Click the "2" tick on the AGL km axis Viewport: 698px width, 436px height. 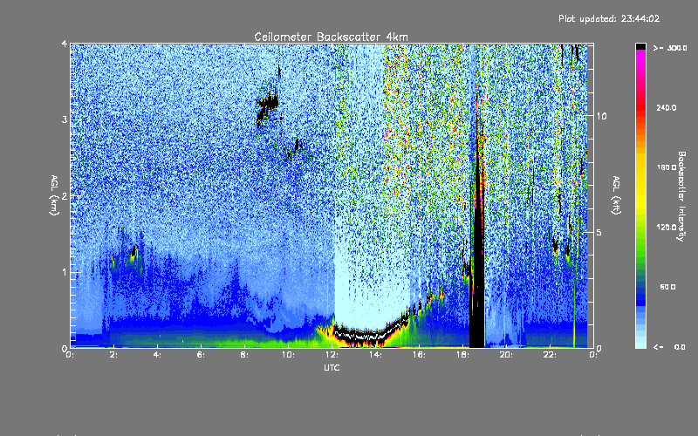coord(65,196)
